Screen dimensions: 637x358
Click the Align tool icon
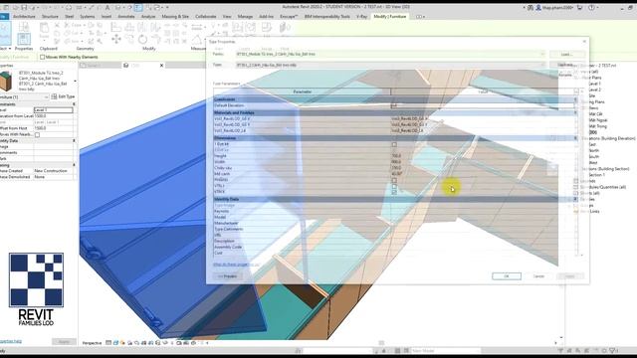pyautogui.click(x=116, y=27)
